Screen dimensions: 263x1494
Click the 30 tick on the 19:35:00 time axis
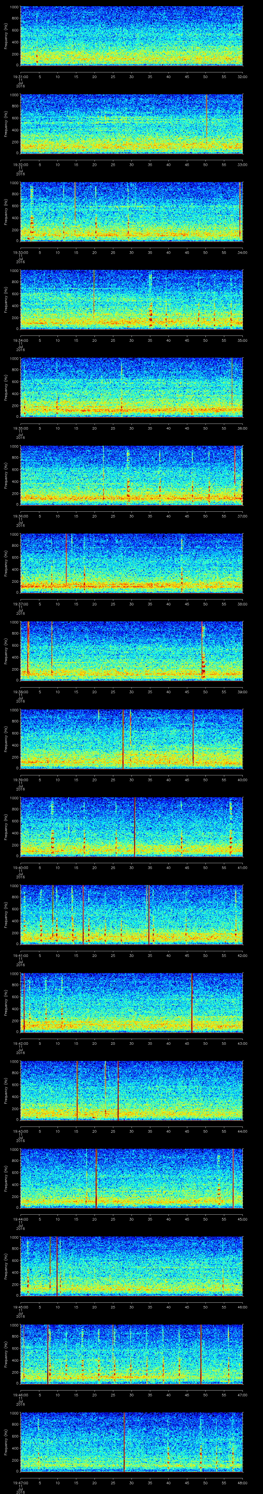pos(131,428)
